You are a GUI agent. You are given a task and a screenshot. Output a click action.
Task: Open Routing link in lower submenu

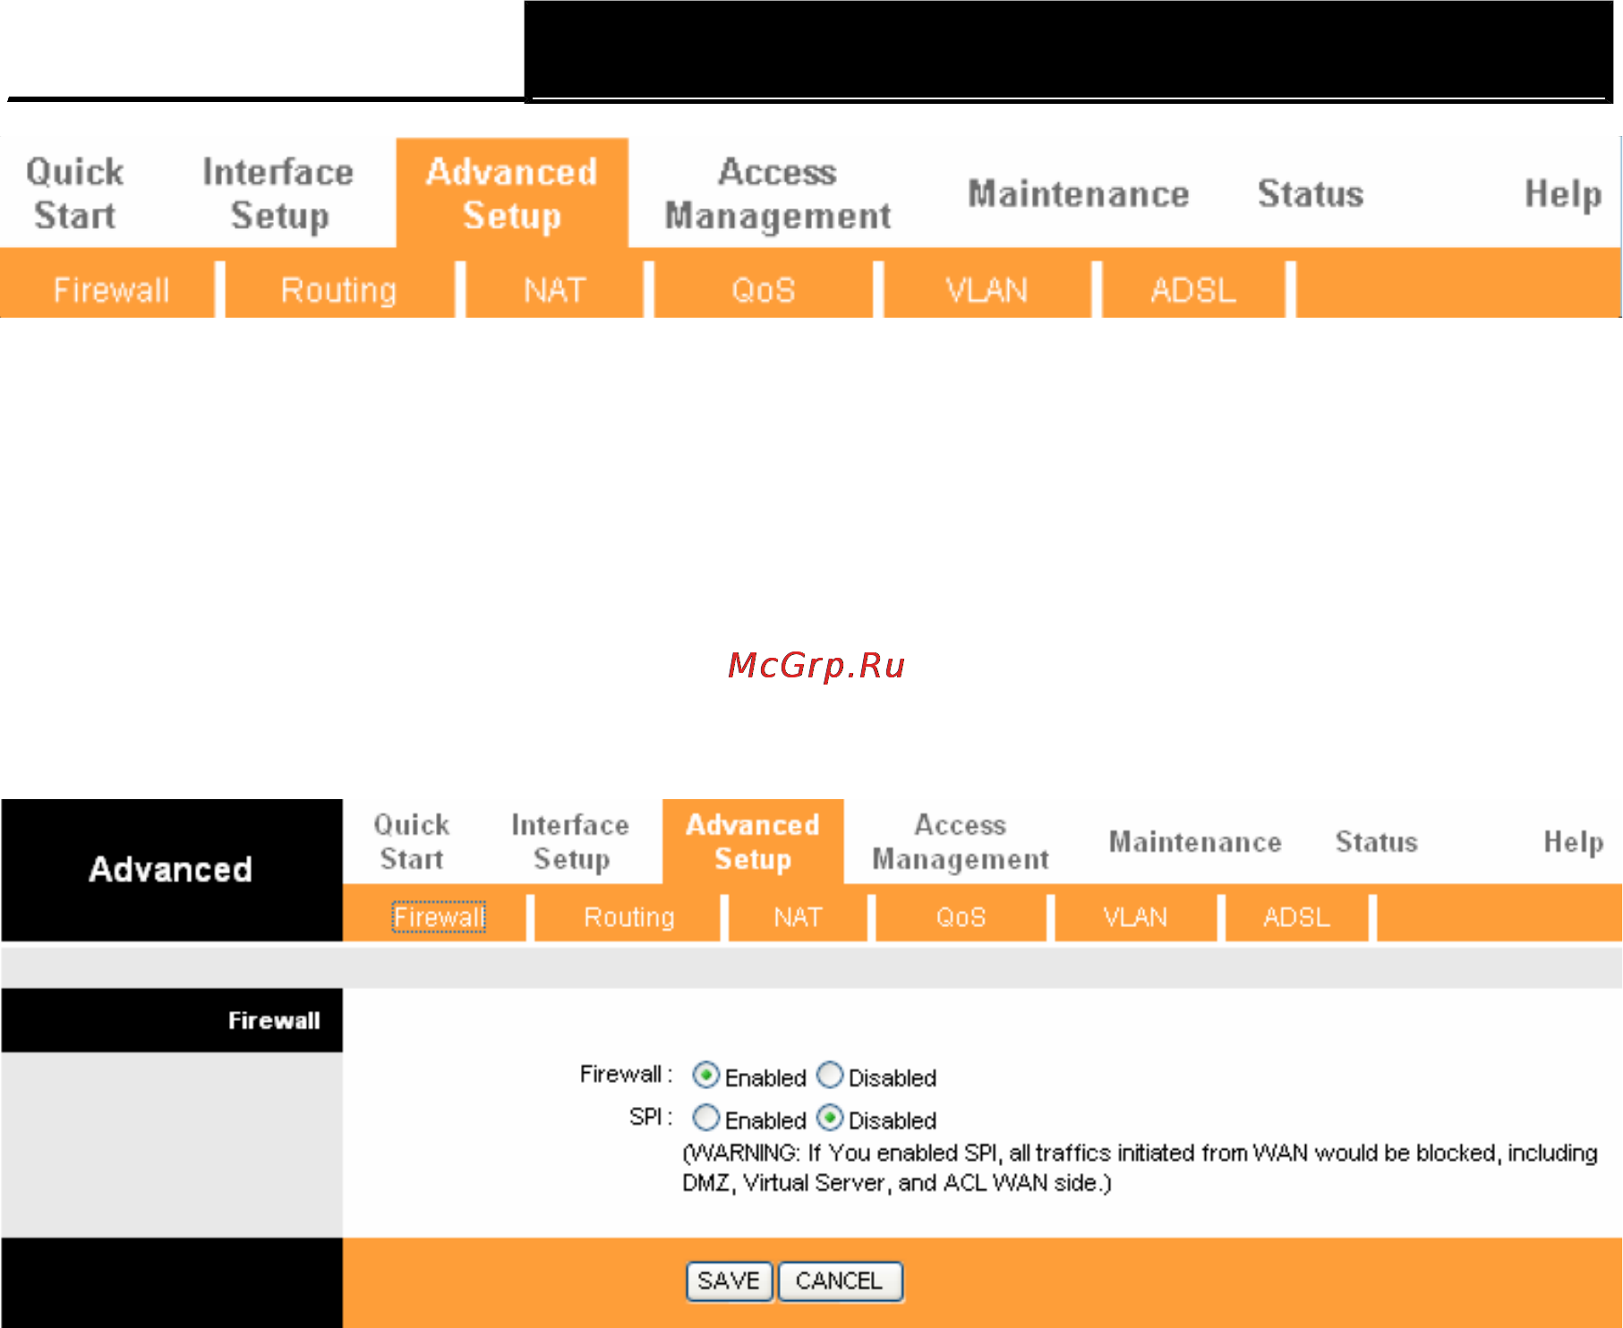pos(629,916)
